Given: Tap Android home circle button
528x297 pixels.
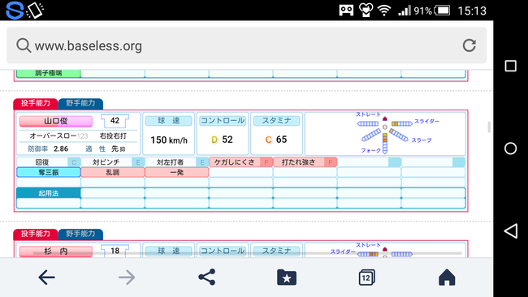Looking at the screenshot, I should click(x=510, y=148).
